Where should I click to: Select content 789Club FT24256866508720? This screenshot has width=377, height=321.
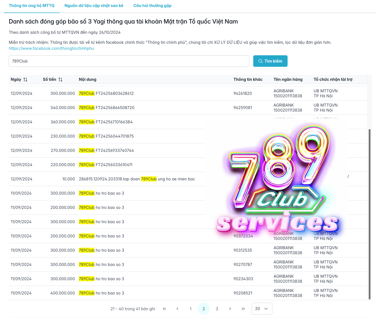click(x=106, y=108)
